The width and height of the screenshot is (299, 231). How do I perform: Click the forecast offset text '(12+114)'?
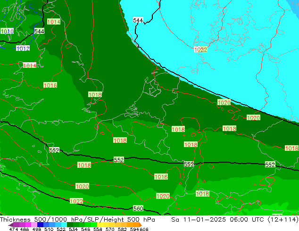tap(283, 220)
